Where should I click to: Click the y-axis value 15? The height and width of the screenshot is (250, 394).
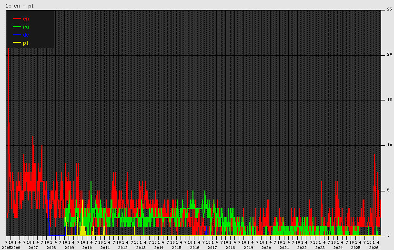(x=389, y=100)
